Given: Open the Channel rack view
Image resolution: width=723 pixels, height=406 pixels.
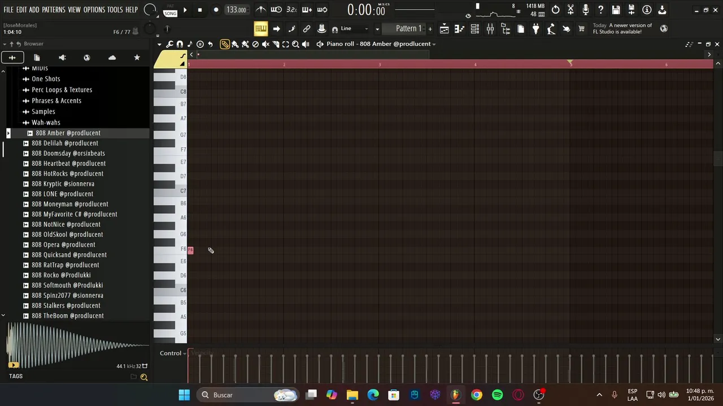Looking at the screenshot, I should point(475,29).
